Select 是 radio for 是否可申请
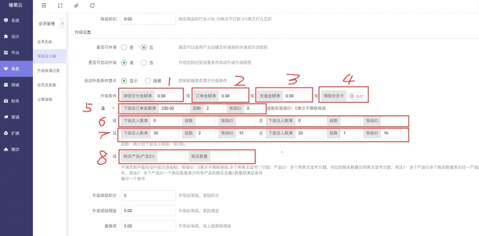Screen dimensions: 479x236 (x=124, y=48)
